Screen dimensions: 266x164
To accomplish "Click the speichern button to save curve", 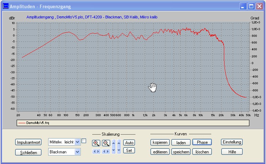I will click(x=181, y=152).
